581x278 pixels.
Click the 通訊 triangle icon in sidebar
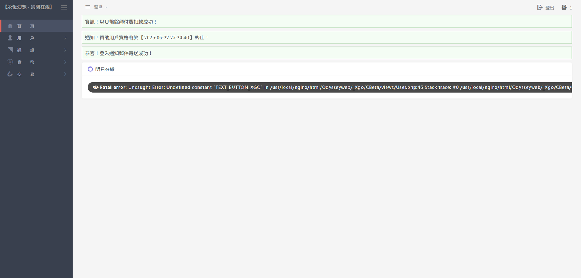pyautogui.click(x=10, y=50)
